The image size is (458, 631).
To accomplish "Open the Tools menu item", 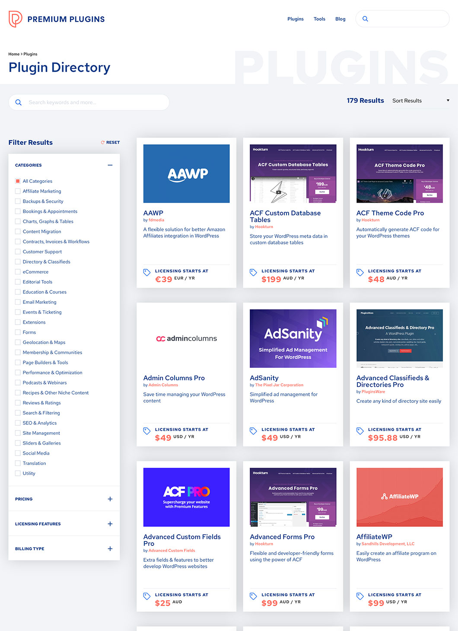I will coord(319,19).
